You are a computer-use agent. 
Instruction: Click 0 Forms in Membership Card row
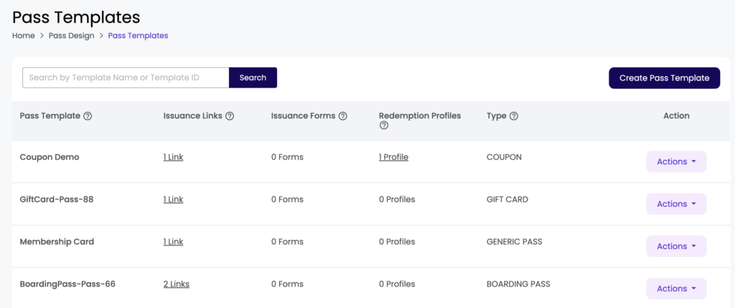pos(287,242)
